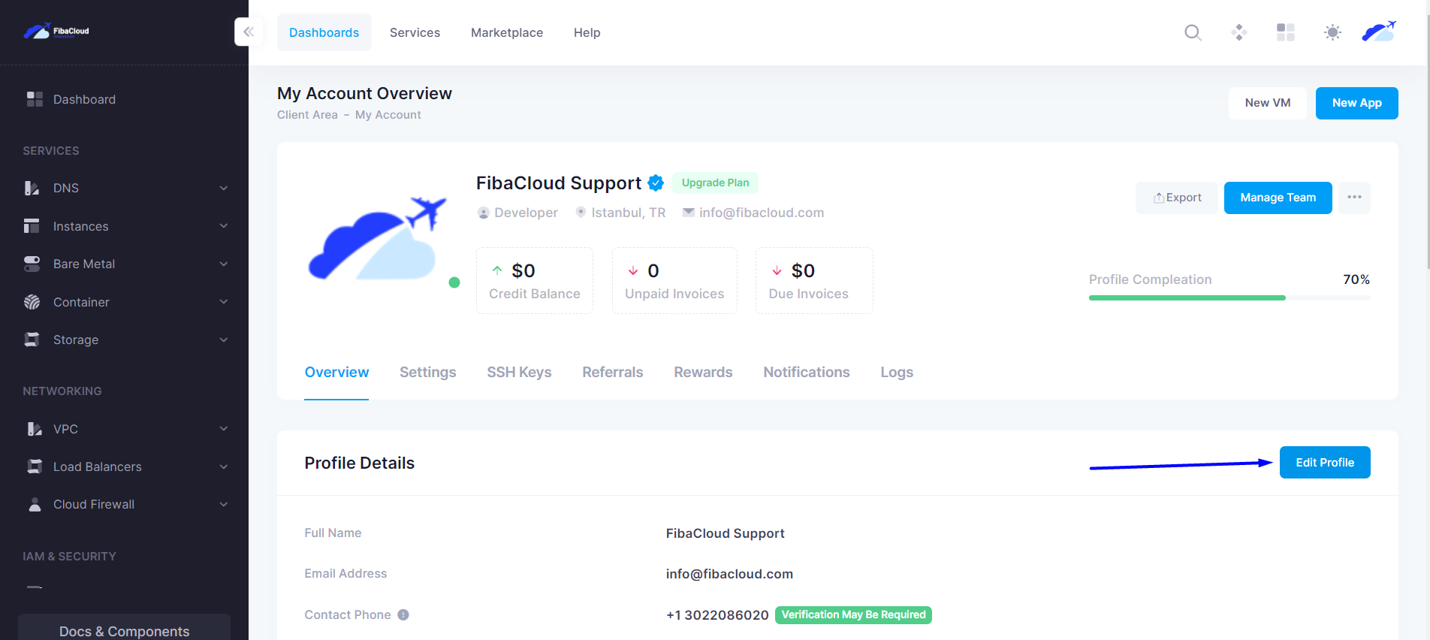1430x640 pixels.
Task: Open the apps grid icon
Action: pos(1286,32)
